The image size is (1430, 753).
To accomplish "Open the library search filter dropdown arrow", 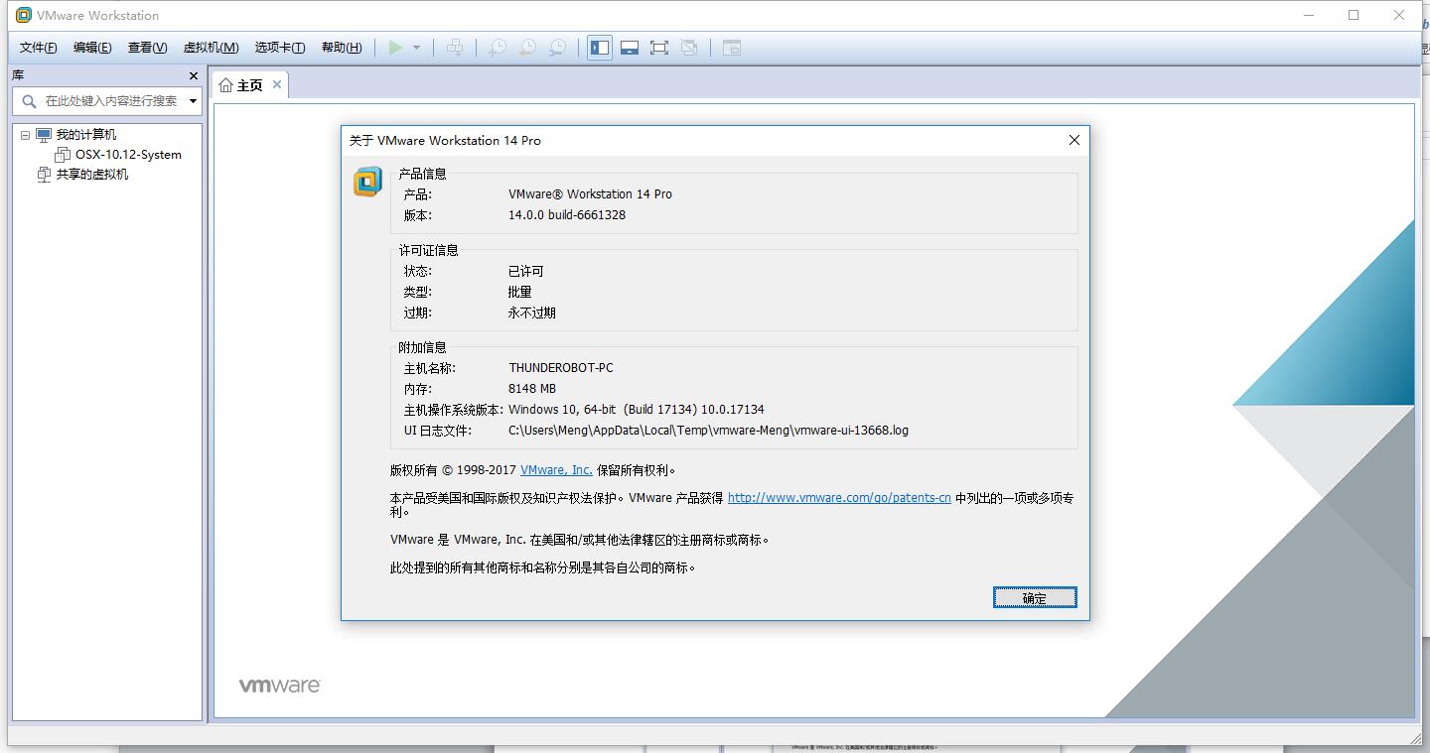I will (x=193, y=100).
